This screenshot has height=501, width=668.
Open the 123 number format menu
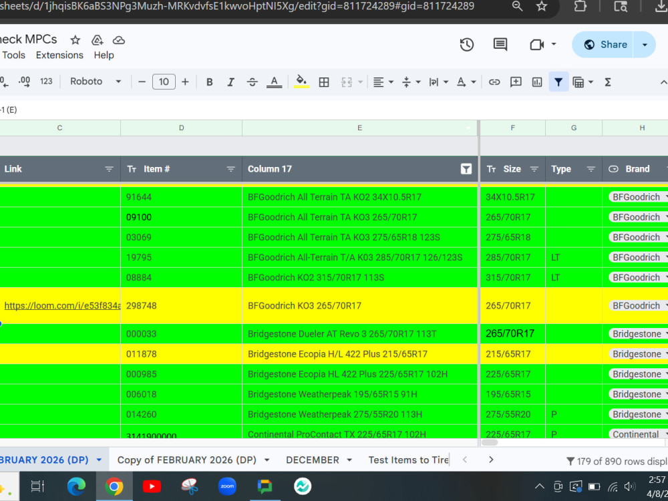pyautogui.click(x=46, y=81)
